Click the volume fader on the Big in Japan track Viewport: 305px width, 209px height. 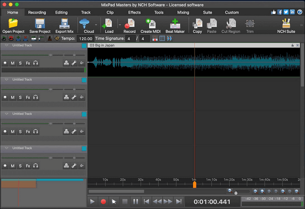pos(51,55)
